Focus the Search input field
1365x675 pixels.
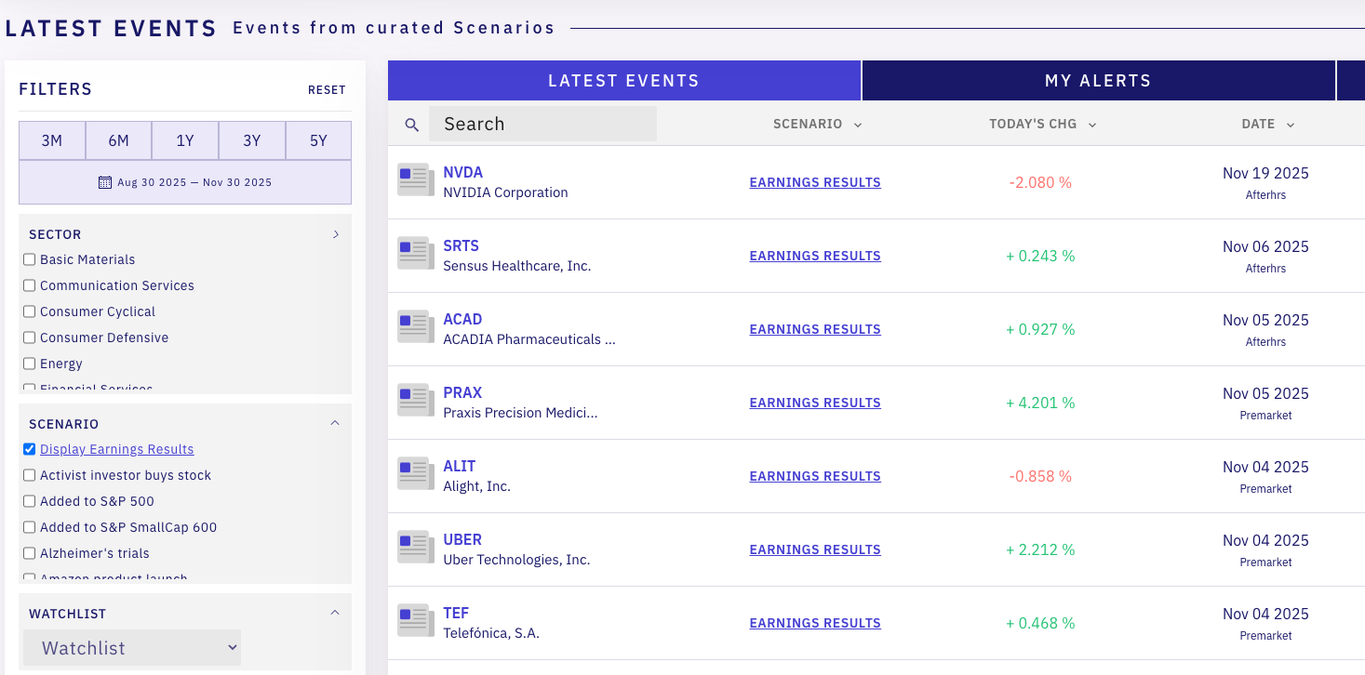[x=542, y=124]
